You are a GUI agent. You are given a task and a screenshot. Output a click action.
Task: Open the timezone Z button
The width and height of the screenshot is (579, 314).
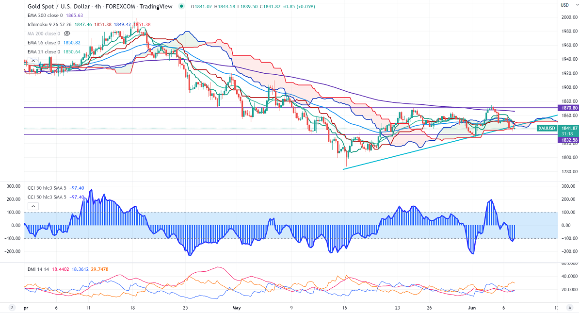pyautogui.click(x=12, y=307)
